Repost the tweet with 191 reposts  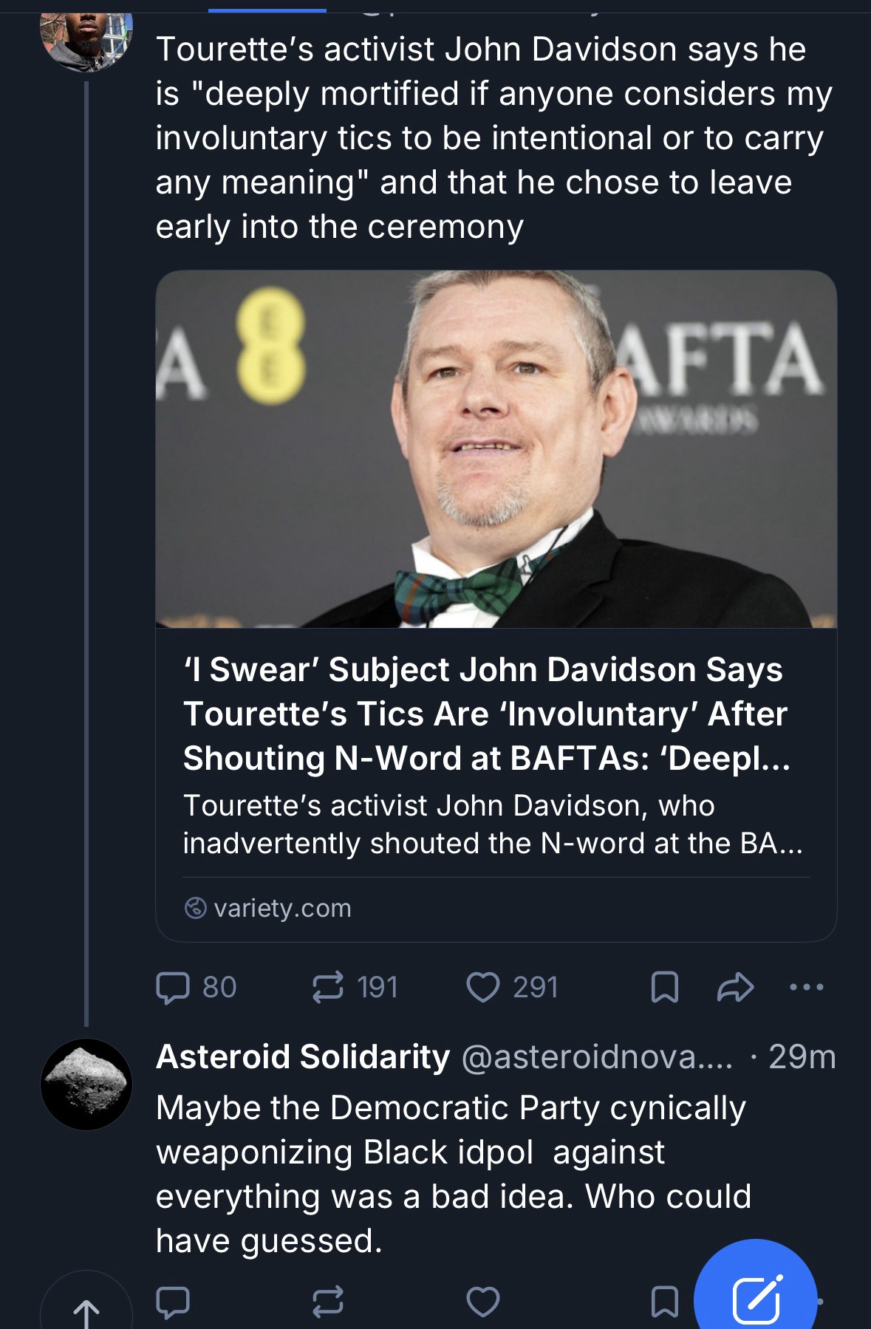(329, 988)
